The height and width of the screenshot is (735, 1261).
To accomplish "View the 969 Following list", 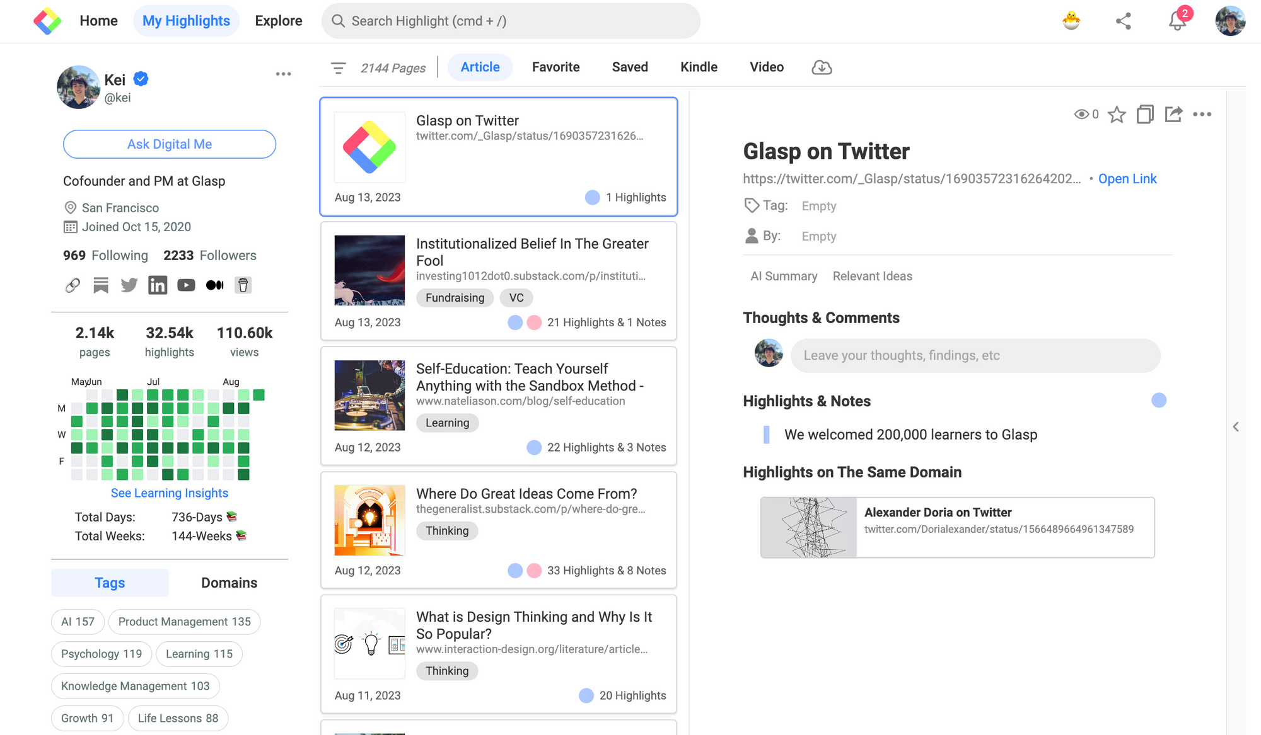I will 105,255.
